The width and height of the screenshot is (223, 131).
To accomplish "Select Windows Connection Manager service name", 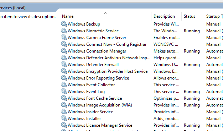I will 97,51.
